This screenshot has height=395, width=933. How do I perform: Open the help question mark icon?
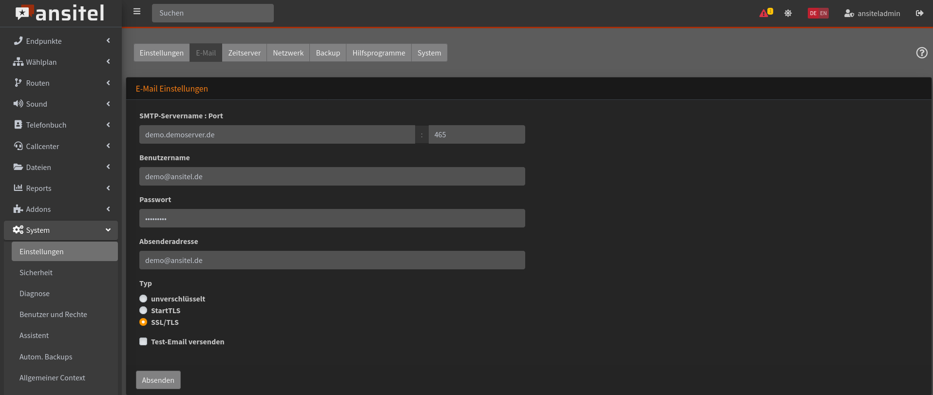(921, 53)
